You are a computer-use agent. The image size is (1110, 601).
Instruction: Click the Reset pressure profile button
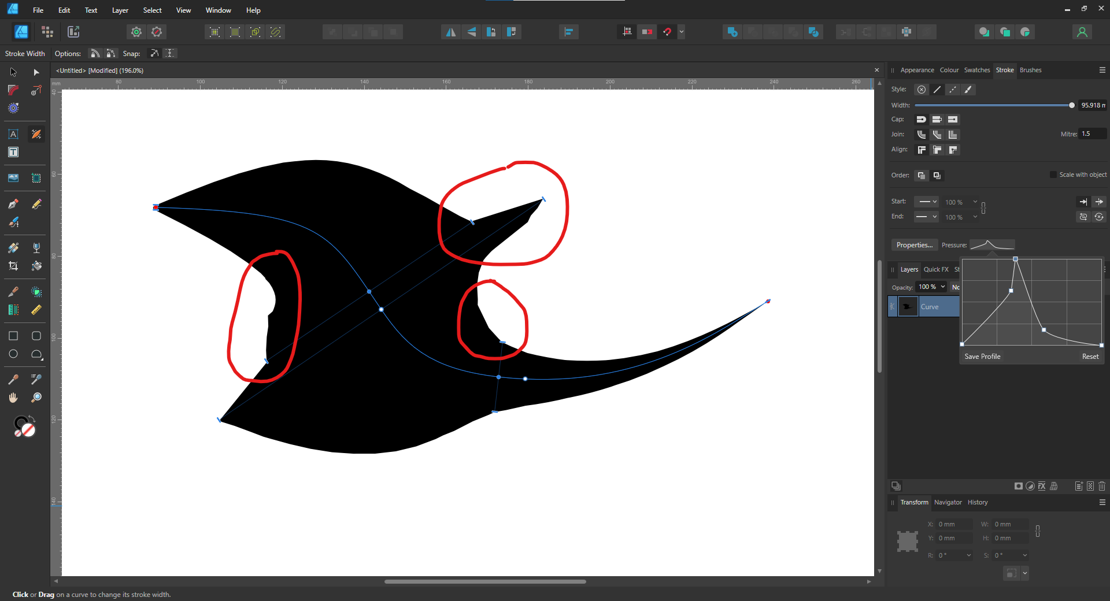[x=1090, y=357]
